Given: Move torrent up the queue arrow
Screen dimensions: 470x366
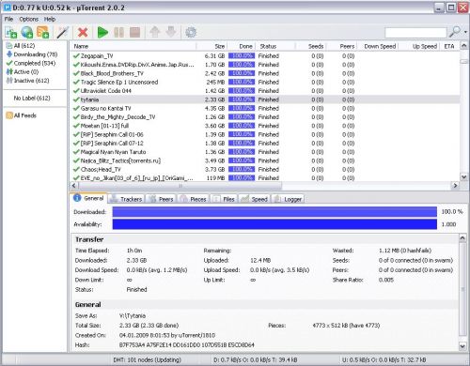Looking at the screenshot, I should tap(155, 32).
